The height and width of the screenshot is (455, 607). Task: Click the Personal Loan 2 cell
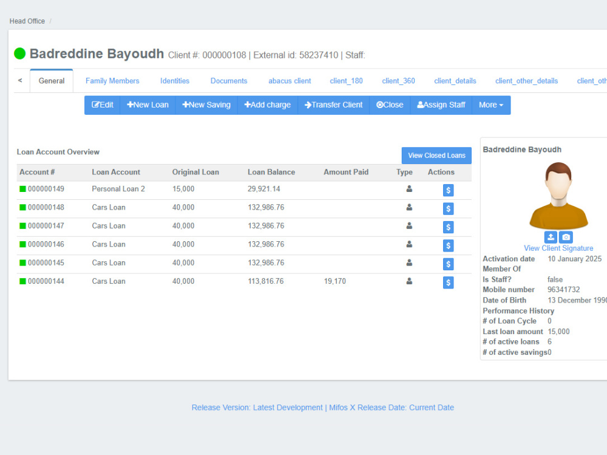pyautogui.click(x=118, y=189)
